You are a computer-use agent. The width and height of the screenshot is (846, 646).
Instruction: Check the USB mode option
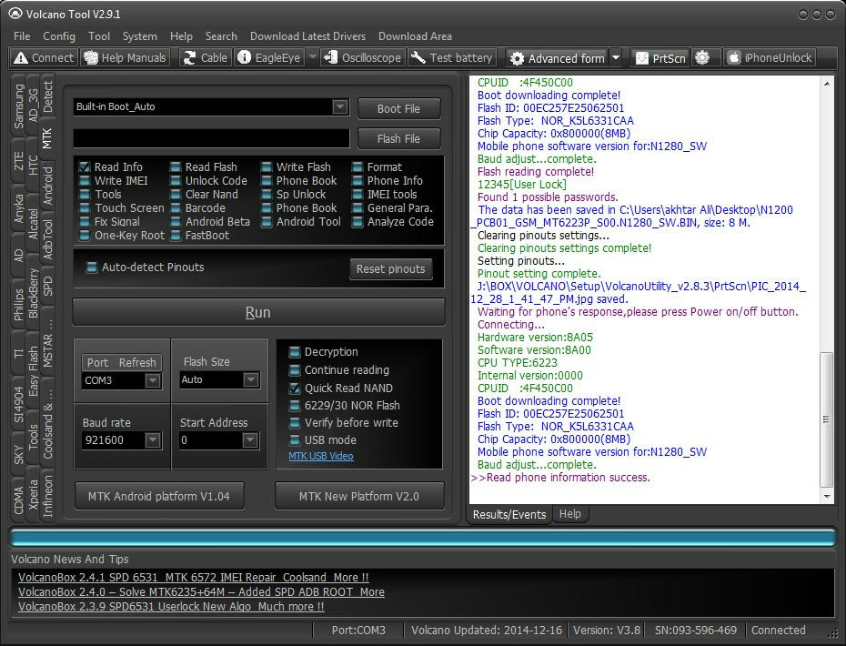coord(295,439)
